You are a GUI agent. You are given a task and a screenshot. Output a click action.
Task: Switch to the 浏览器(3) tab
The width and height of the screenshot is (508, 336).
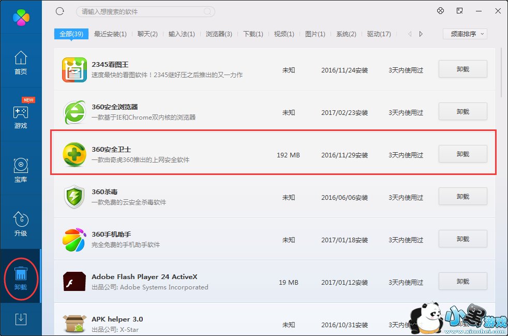[219, 34]
